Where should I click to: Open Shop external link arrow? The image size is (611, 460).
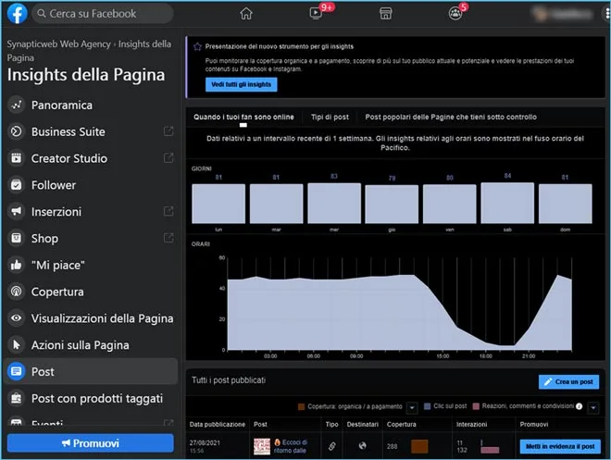(168, 238)
